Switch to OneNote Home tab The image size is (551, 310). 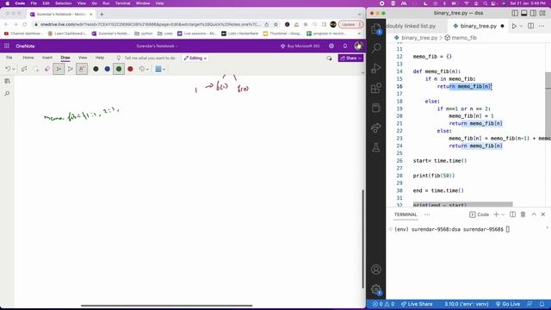click(x=28, y=58)
